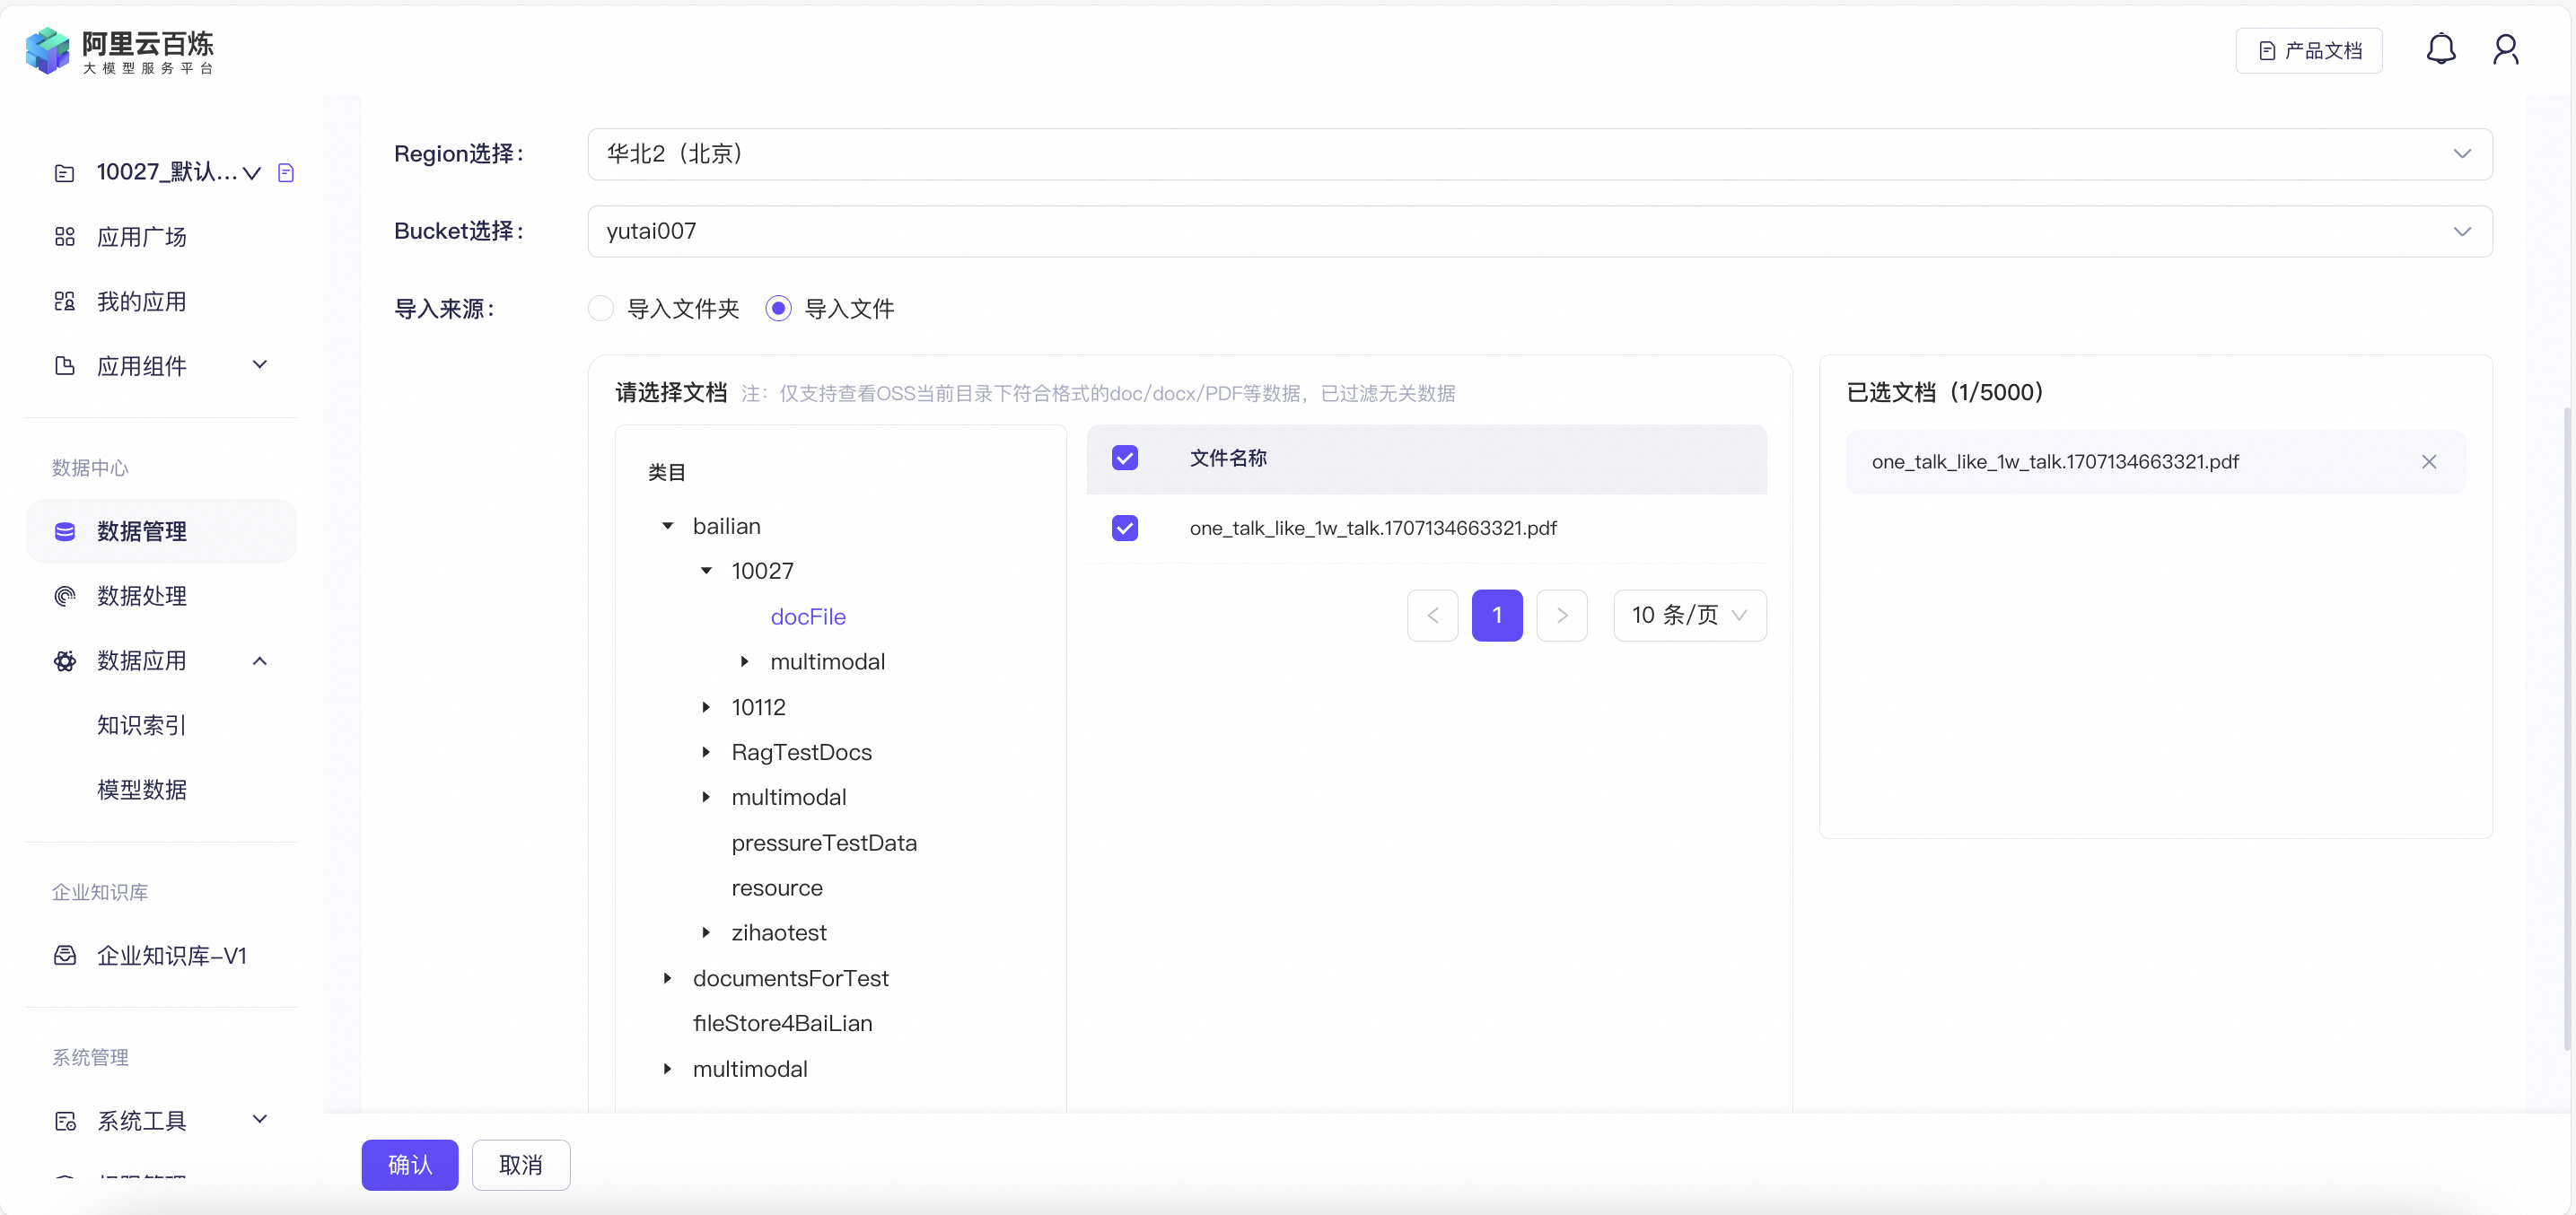Go to 我的应用
Viewport: 2576px width, 1215px height.
[x=141, y=301]
